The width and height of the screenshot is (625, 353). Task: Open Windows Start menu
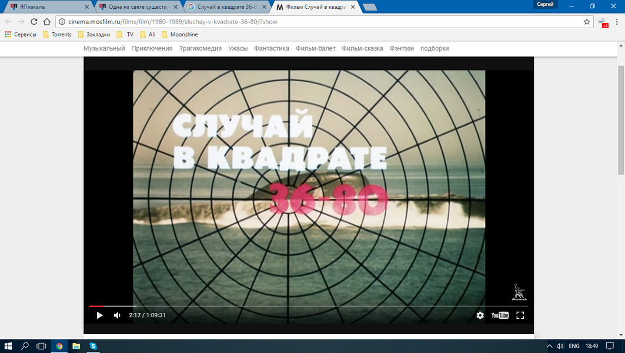(x=8, y=346)
